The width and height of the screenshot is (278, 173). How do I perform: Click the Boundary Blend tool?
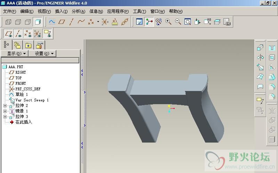click(260, 76)
